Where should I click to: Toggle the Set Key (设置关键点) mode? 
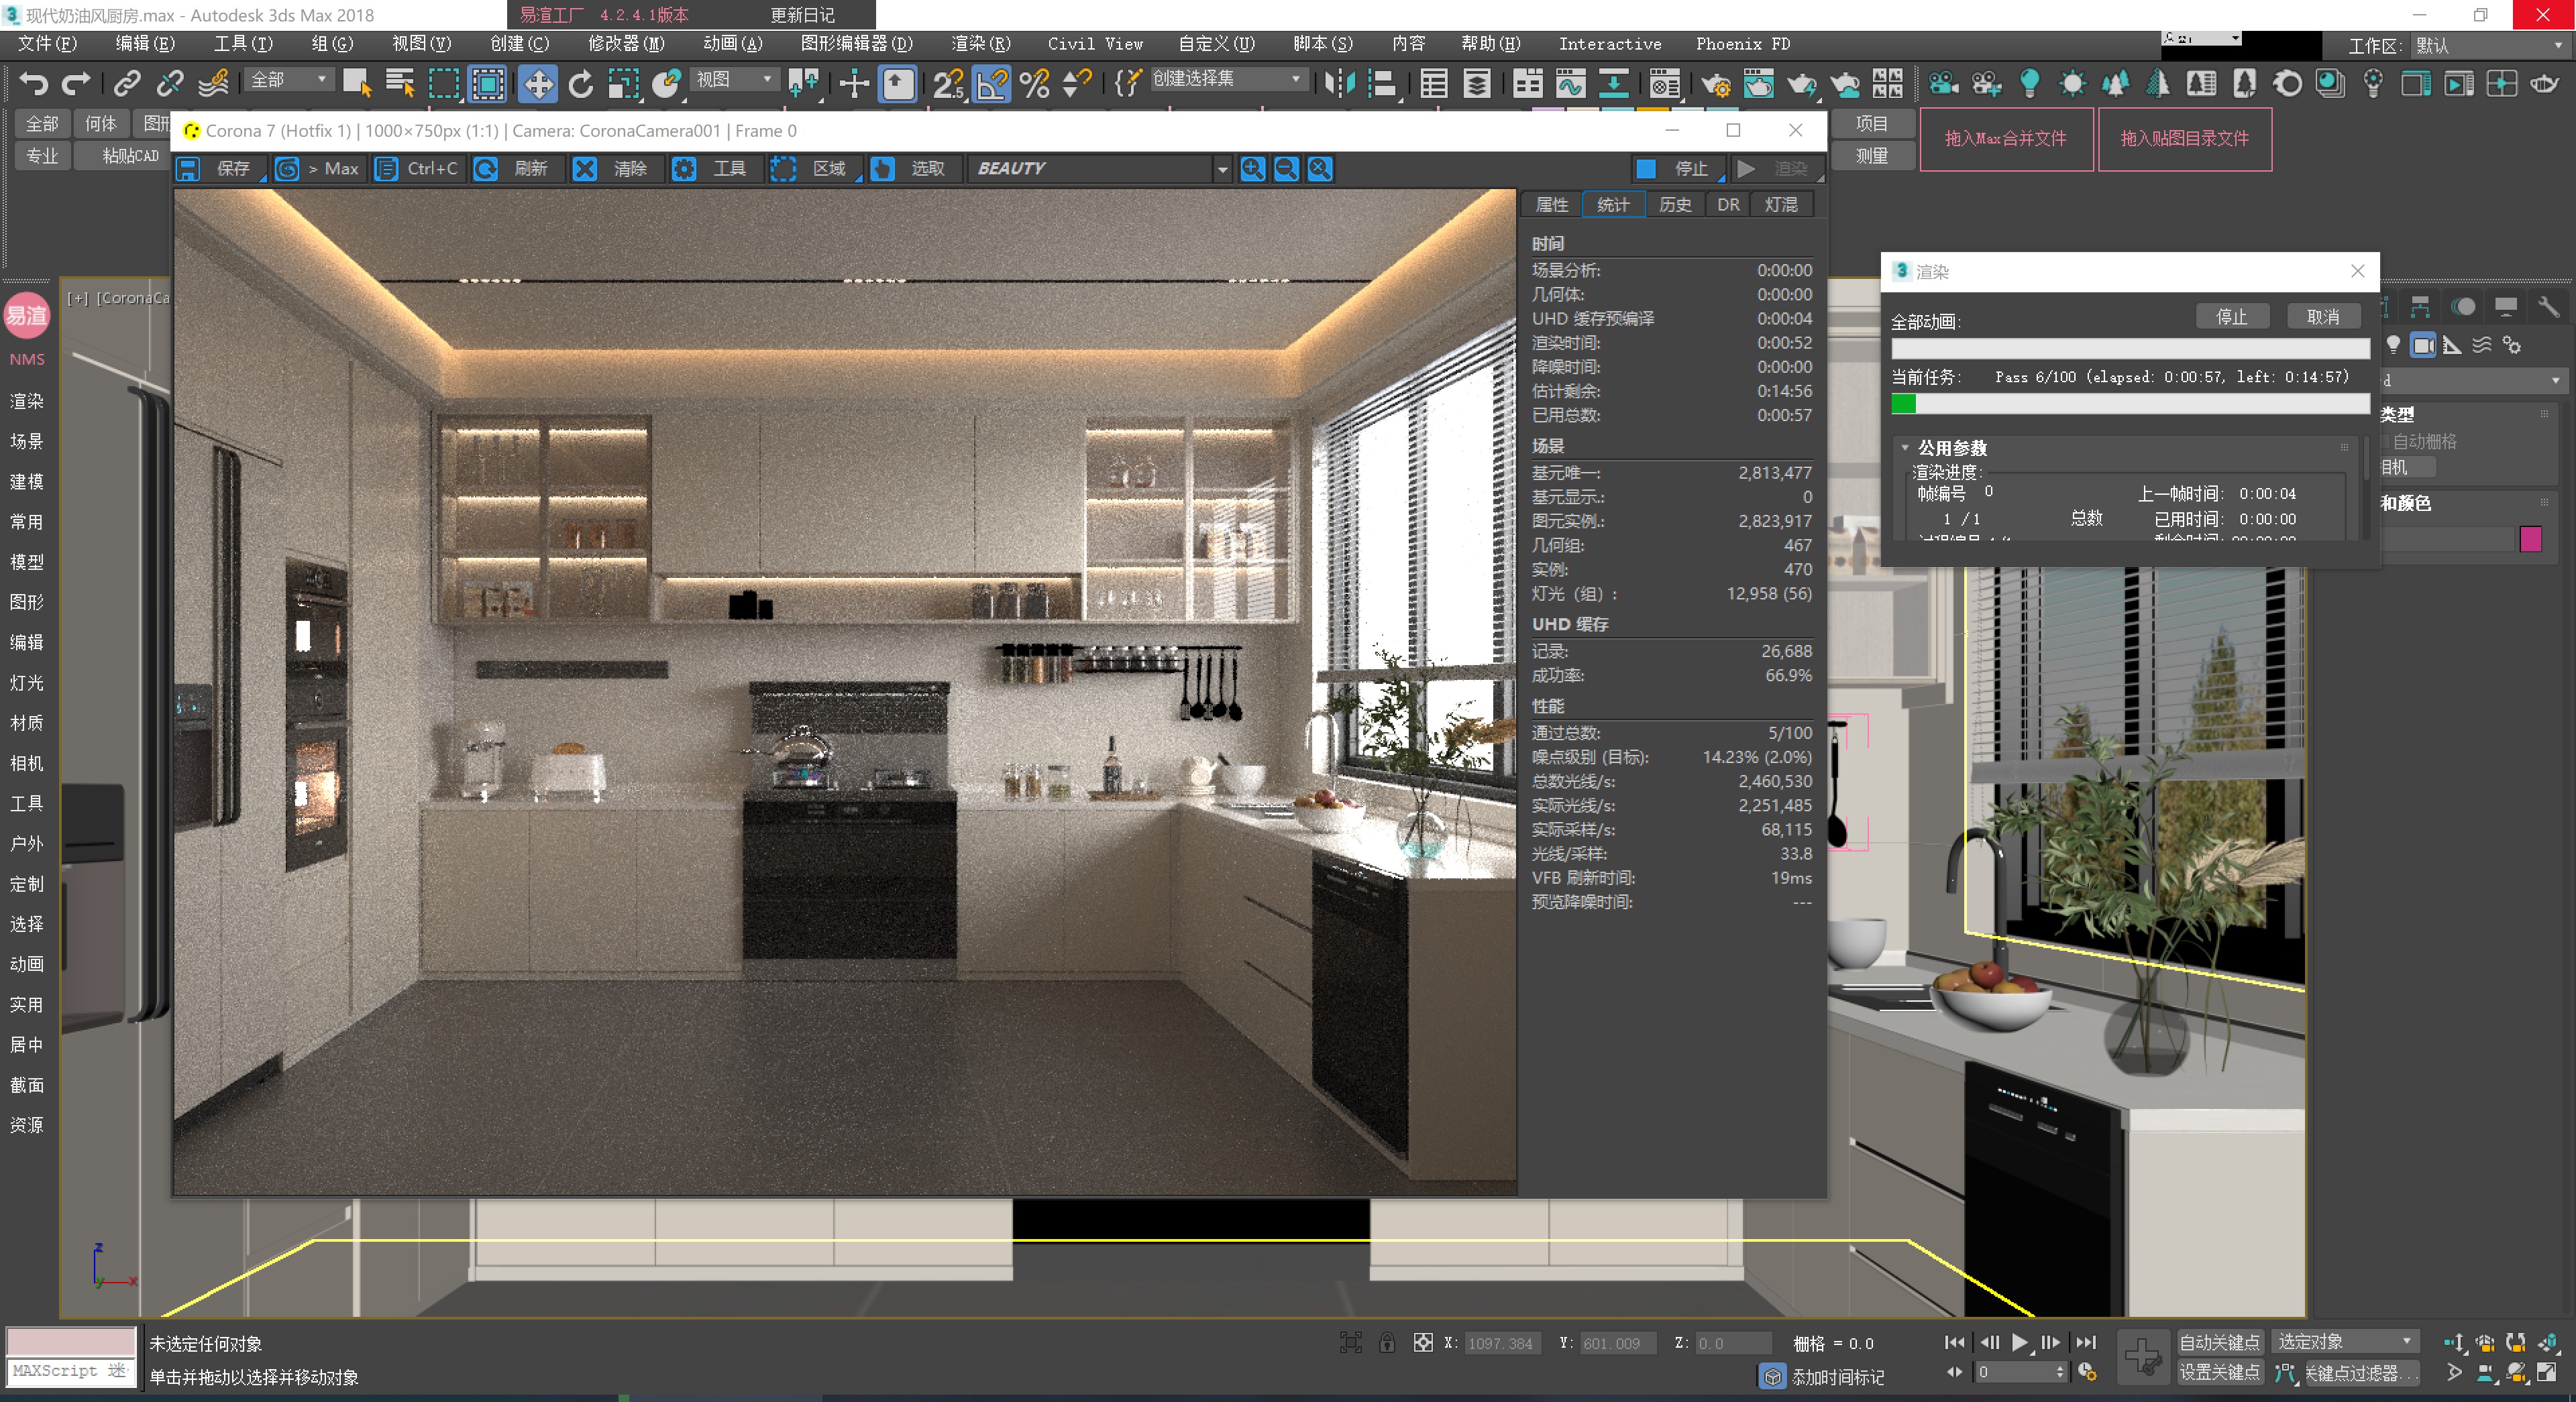pos(2219,1372)
